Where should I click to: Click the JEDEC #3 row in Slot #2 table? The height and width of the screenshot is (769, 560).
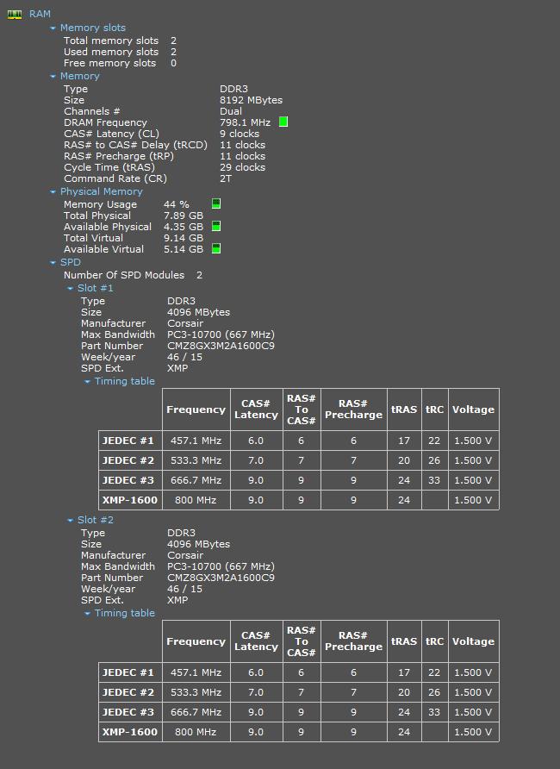pyautogui.click(x=128, y=712)
